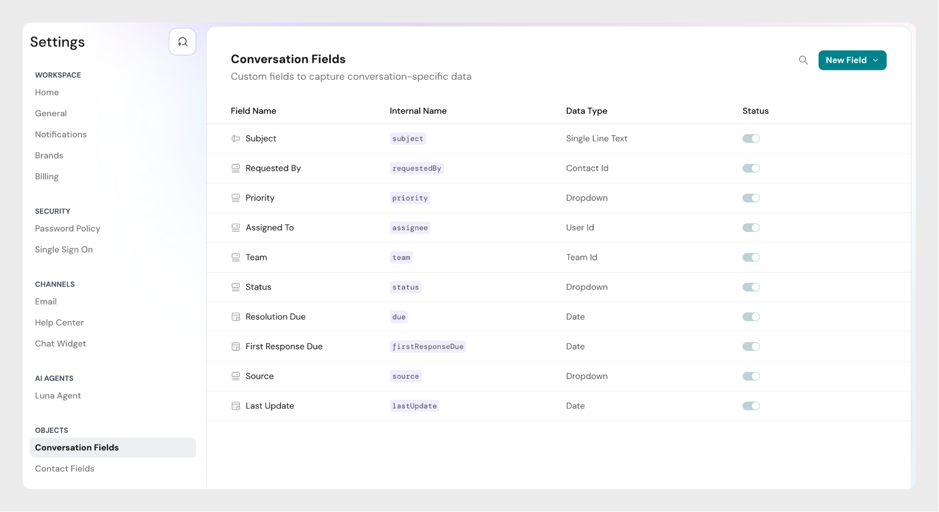
Task: Click the text field icon beside Subject
Action: (235, 139)
